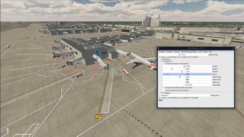Close the SAM Authoring window

pyautogui.click(x=159, y=48)
